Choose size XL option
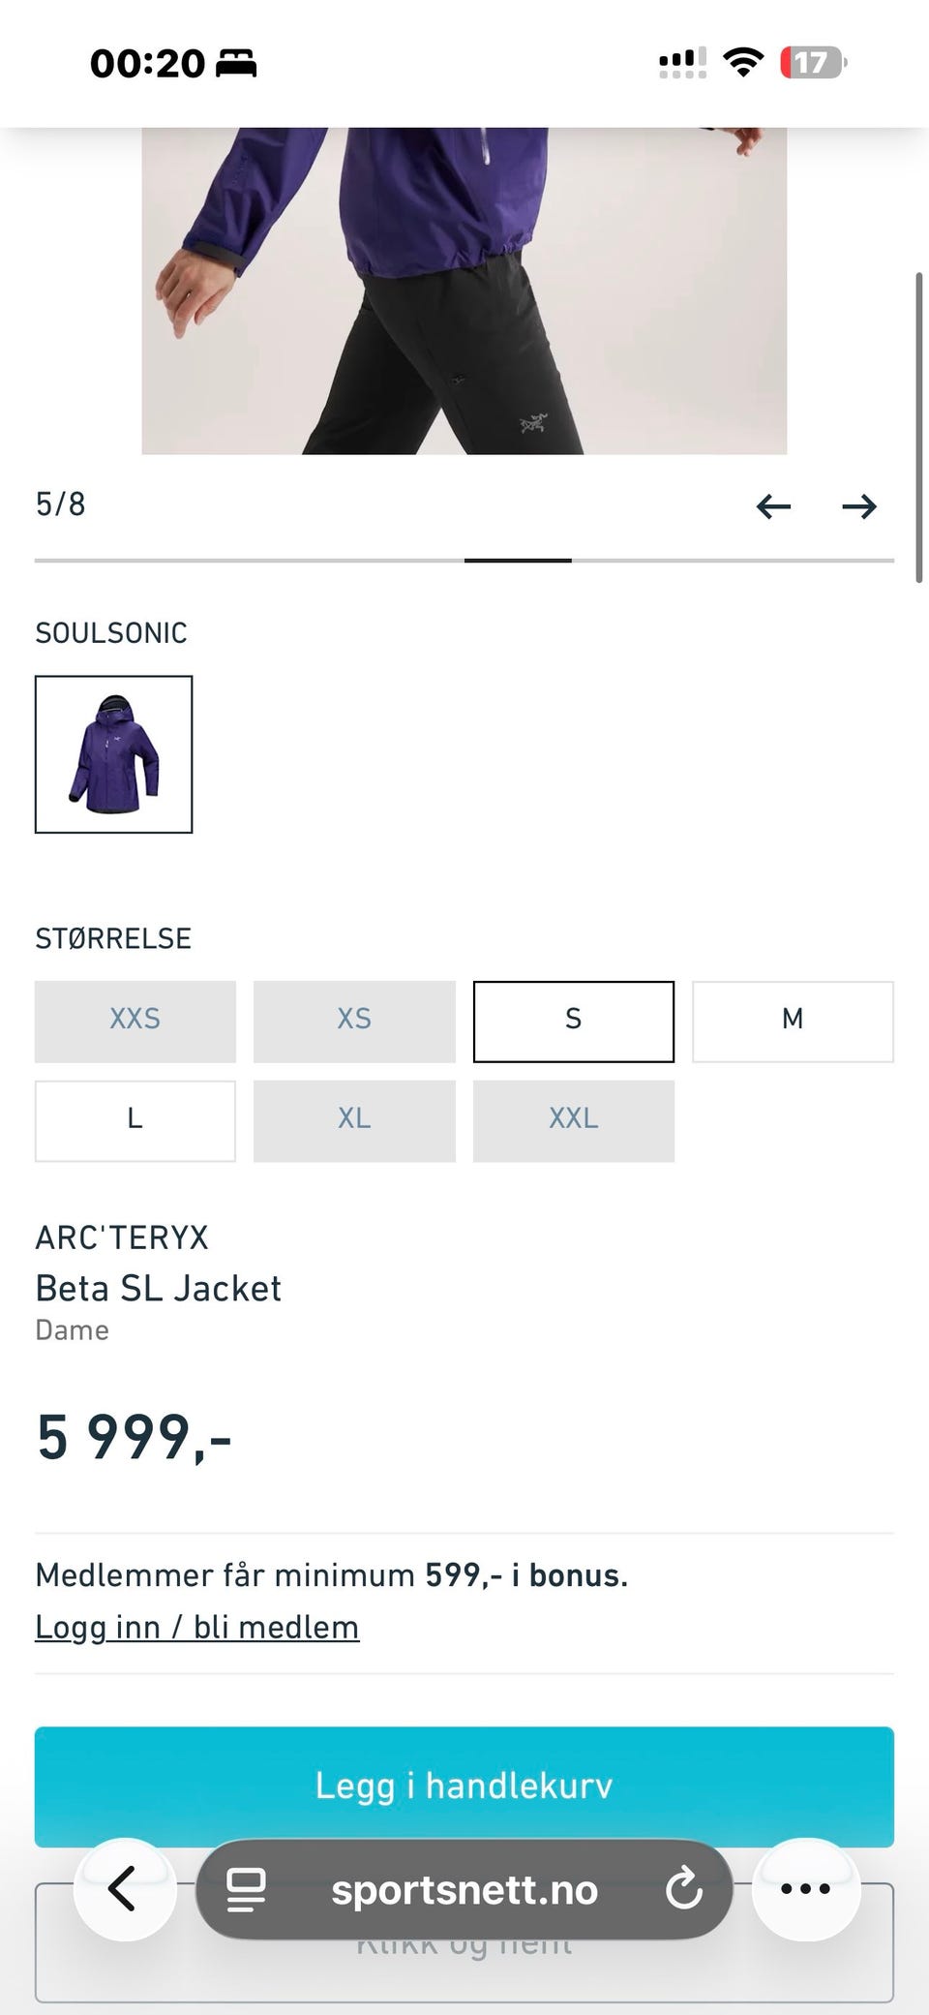The image size is (929, 2015). pyautogui.click(x=354, y=1120)
